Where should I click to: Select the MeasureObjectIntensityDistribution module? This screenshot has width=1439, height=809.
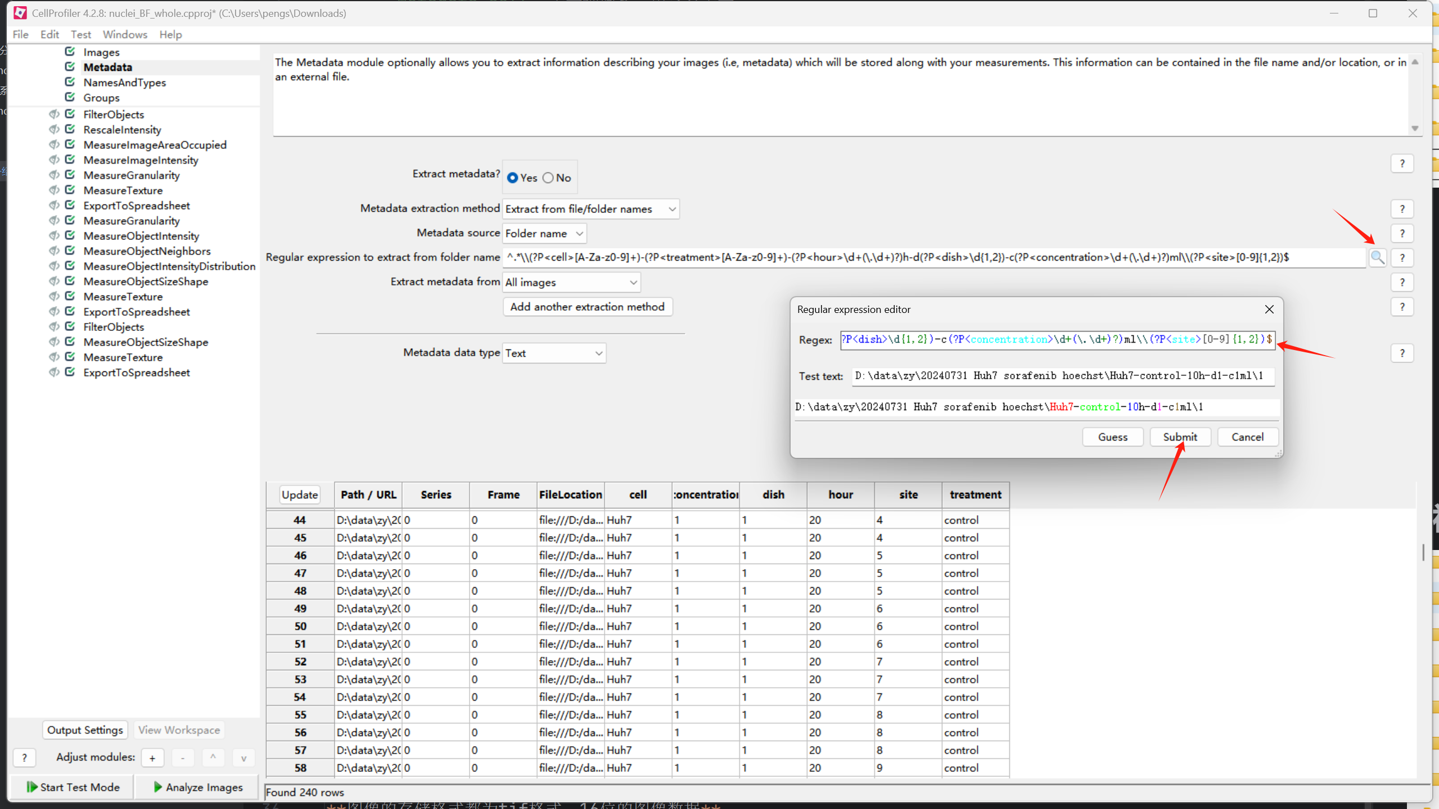tap(169, 266)
